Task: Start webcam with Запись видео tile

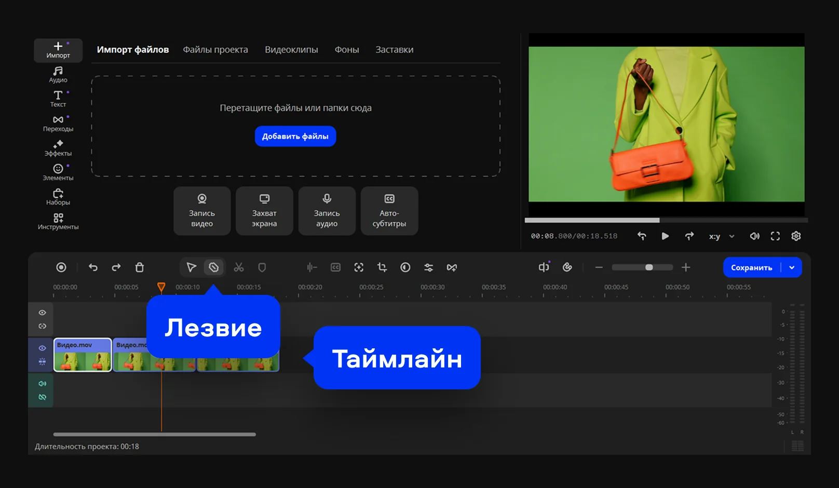Action: coord(202,211)
